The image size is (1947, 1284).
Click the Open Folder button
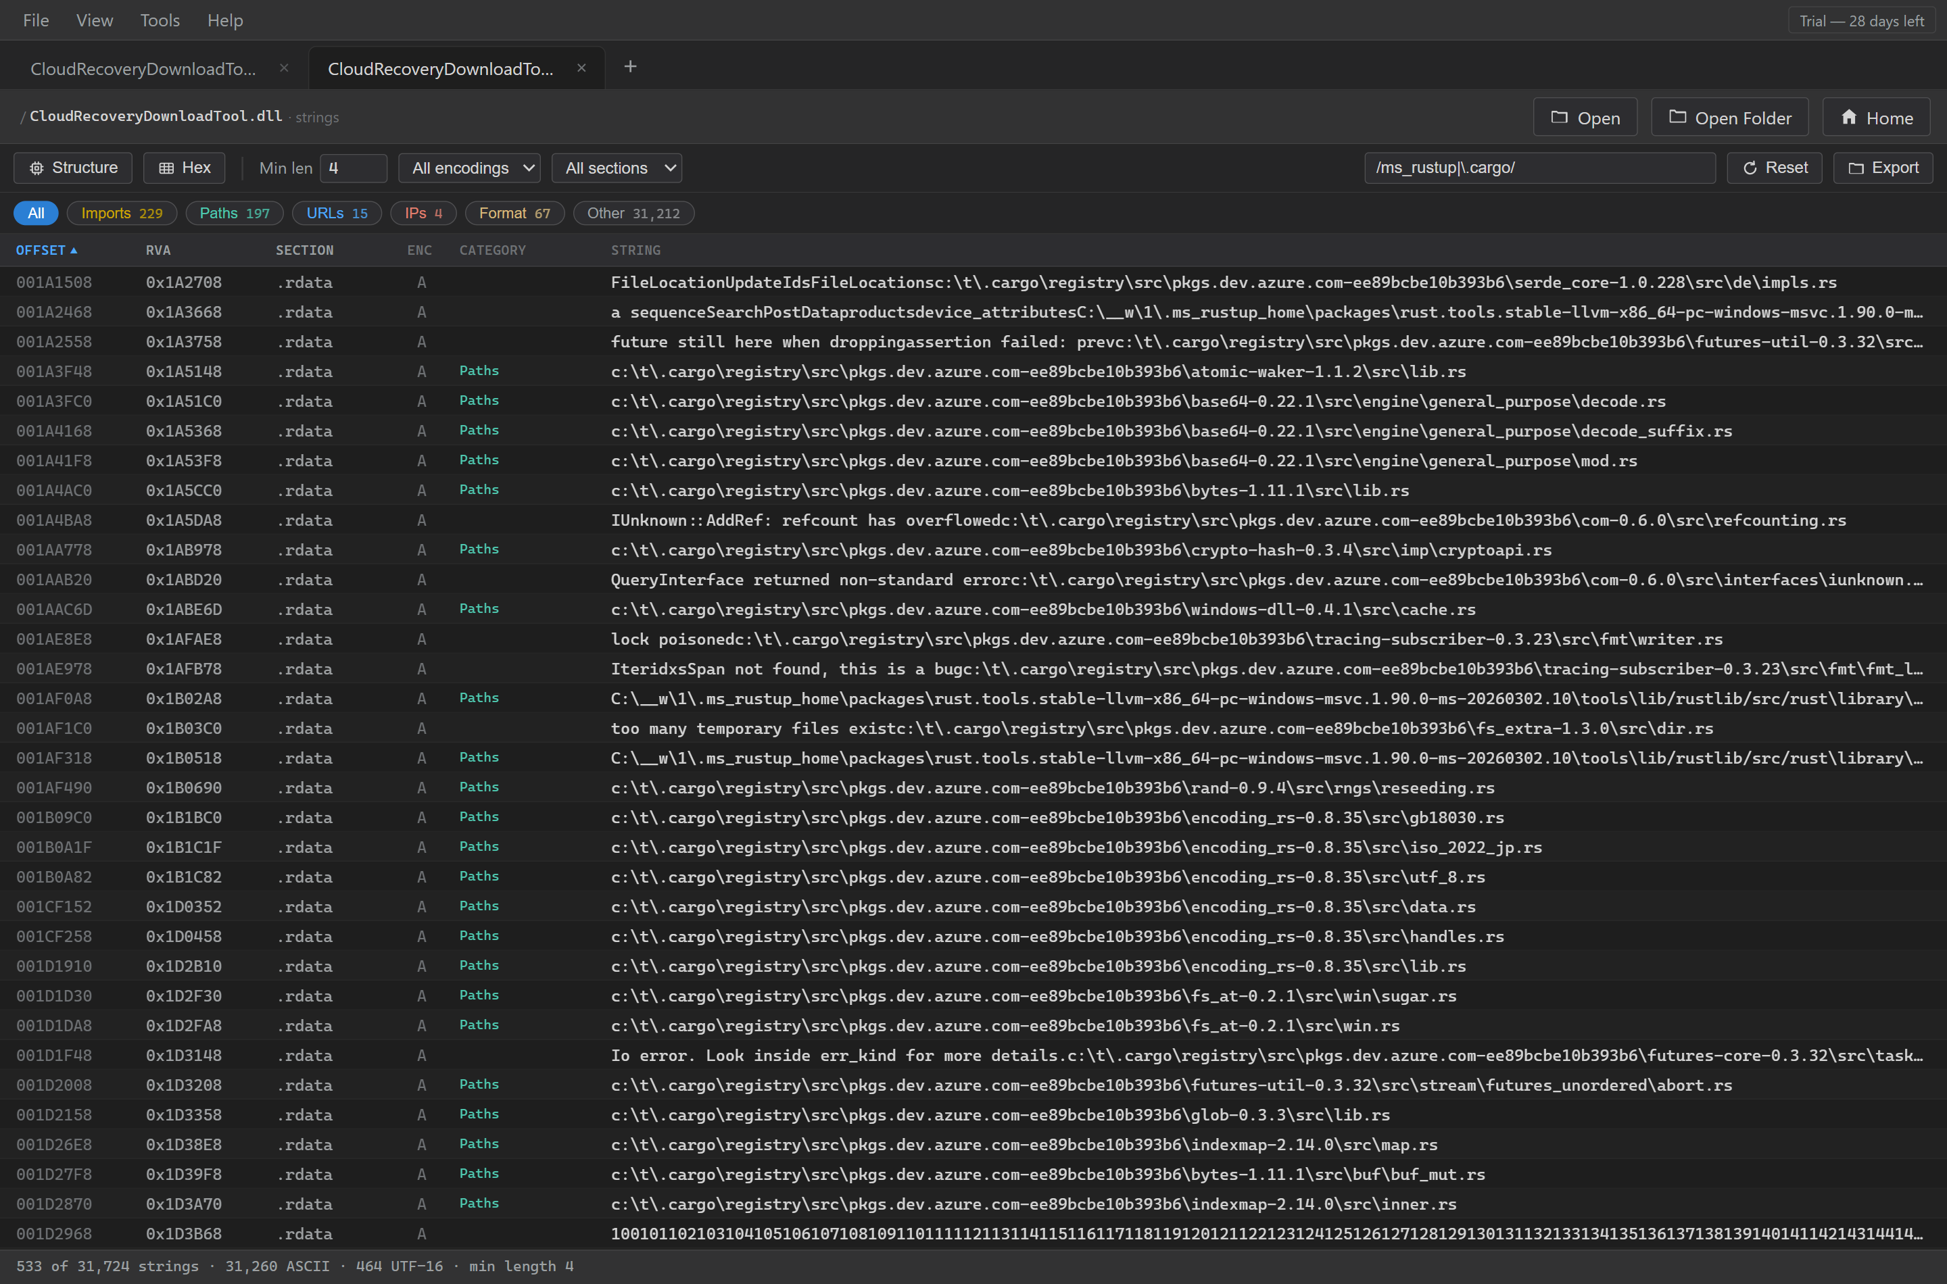1731,118
